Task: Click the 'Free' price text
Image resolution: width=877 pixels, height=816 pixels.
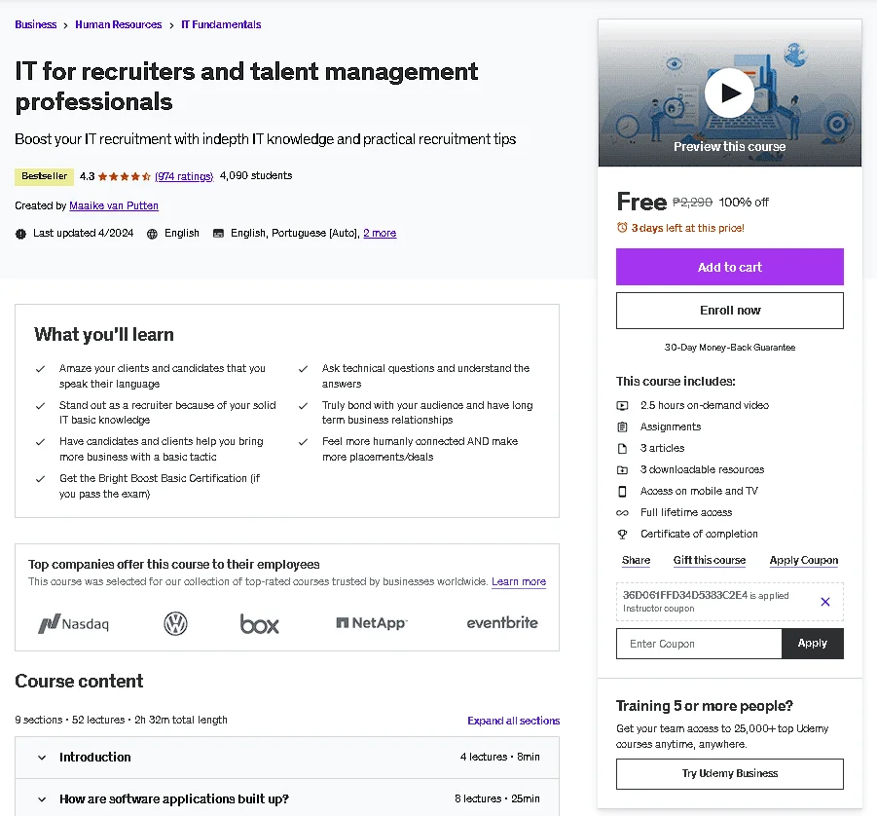Action: [x=641, y=202]
